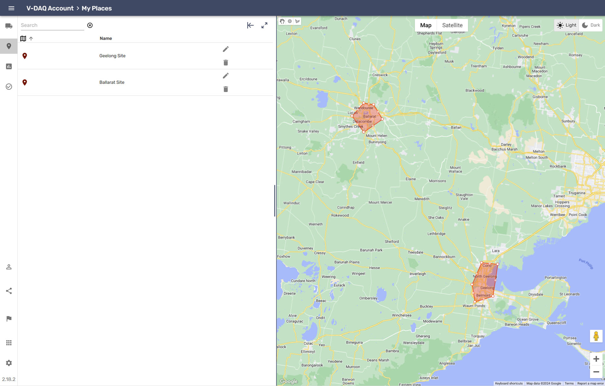Select the Ballarat Site row name
The image size is (605, 386).
click(112, 82)
